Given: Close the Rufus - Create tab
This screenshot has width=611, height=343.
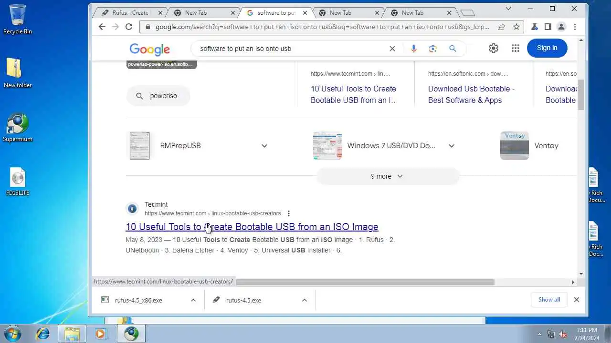Looking at the screenshot, I should tap(160, 13).
